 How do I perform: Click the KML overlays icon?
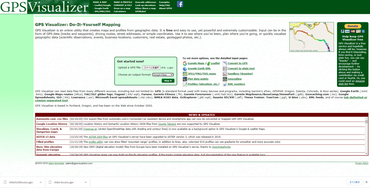[225, 84]
